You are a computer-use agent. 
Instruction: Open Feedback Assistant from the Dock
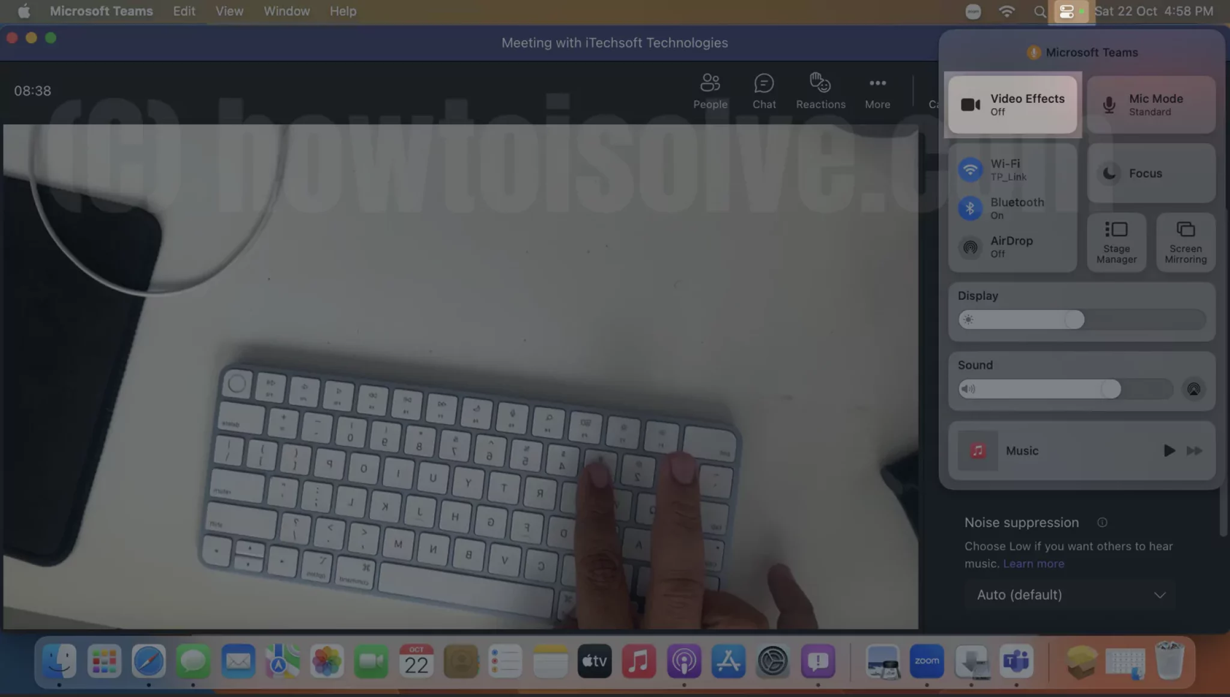pyautogui.click(x=817, y=662)
